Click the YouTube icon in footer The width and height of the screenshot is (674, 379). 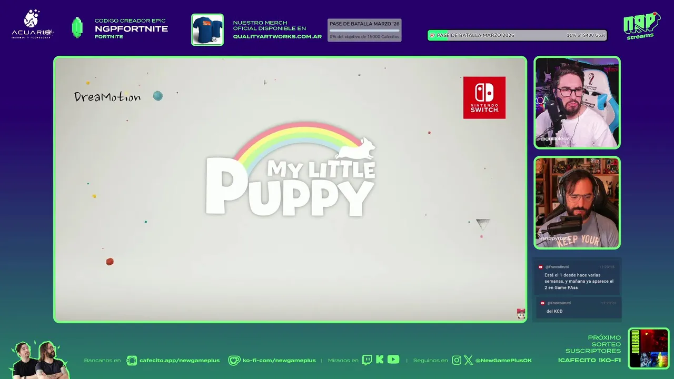pos(393,360)
